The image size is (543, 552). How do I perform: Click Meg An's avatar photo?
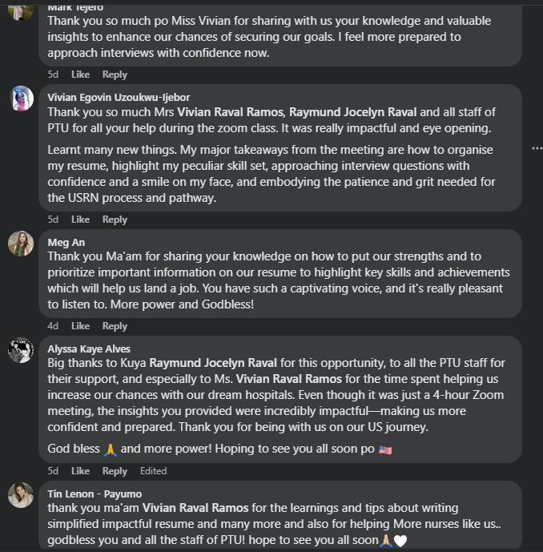[x=21, y=244]
